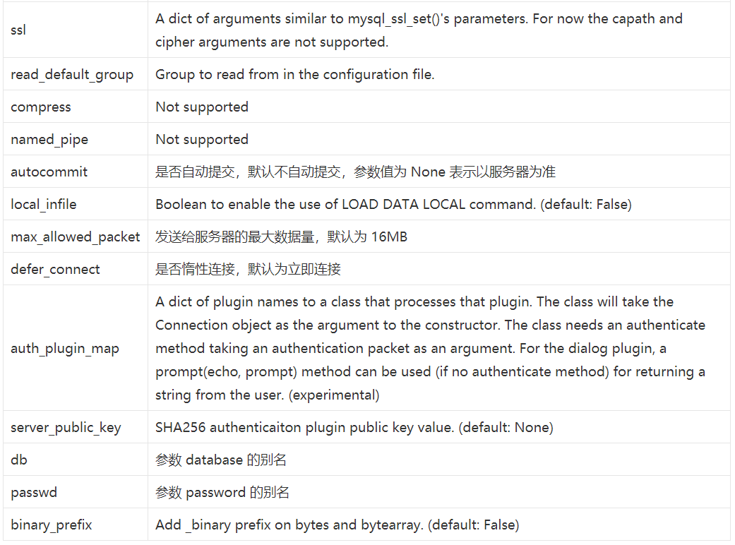Select the defer_connect parameter name

tap(55, 270)
